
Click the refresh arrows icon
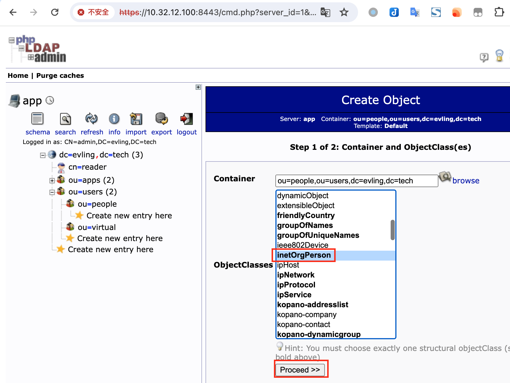coord(91,119)
